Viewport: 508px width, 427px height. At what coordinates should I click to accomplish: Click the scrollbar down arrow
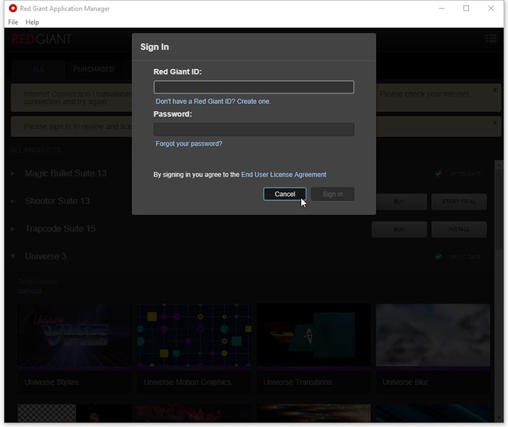[x=499, y=417]
